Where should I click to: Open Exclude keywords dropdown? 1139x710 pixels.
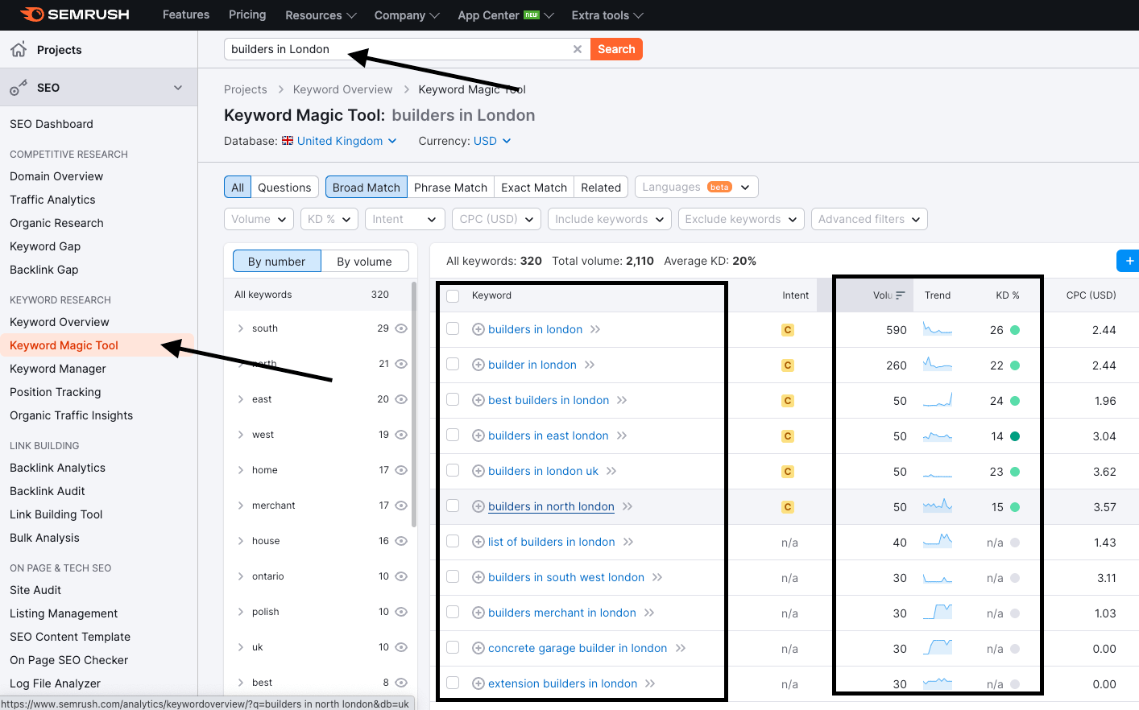point(741,219)
